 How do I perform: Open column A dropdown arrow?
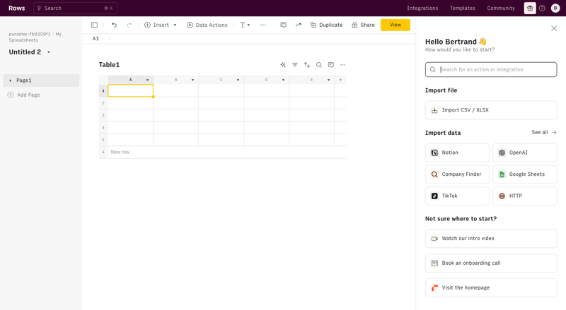(x=147, y=80)
